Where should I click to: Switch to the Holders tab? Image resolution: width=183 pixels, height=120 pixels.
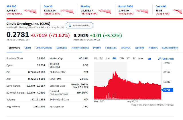point(153,48)
